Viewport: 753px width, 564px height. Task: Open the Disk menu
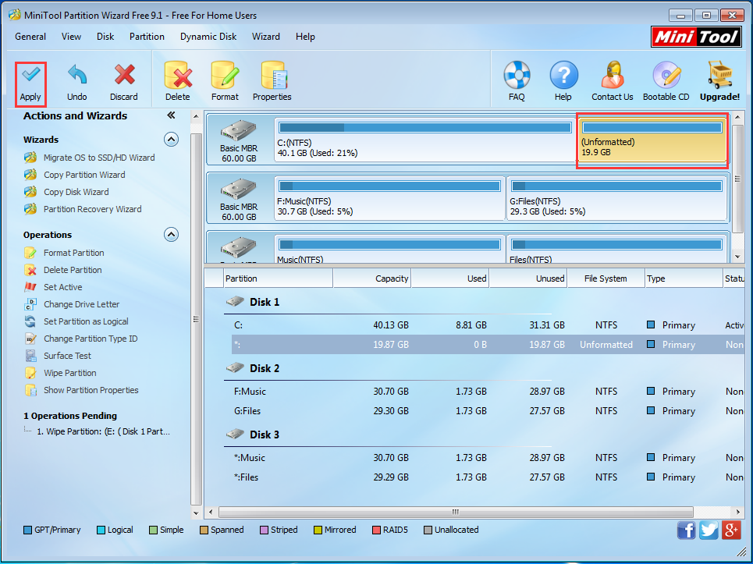(x=105, y=37)
